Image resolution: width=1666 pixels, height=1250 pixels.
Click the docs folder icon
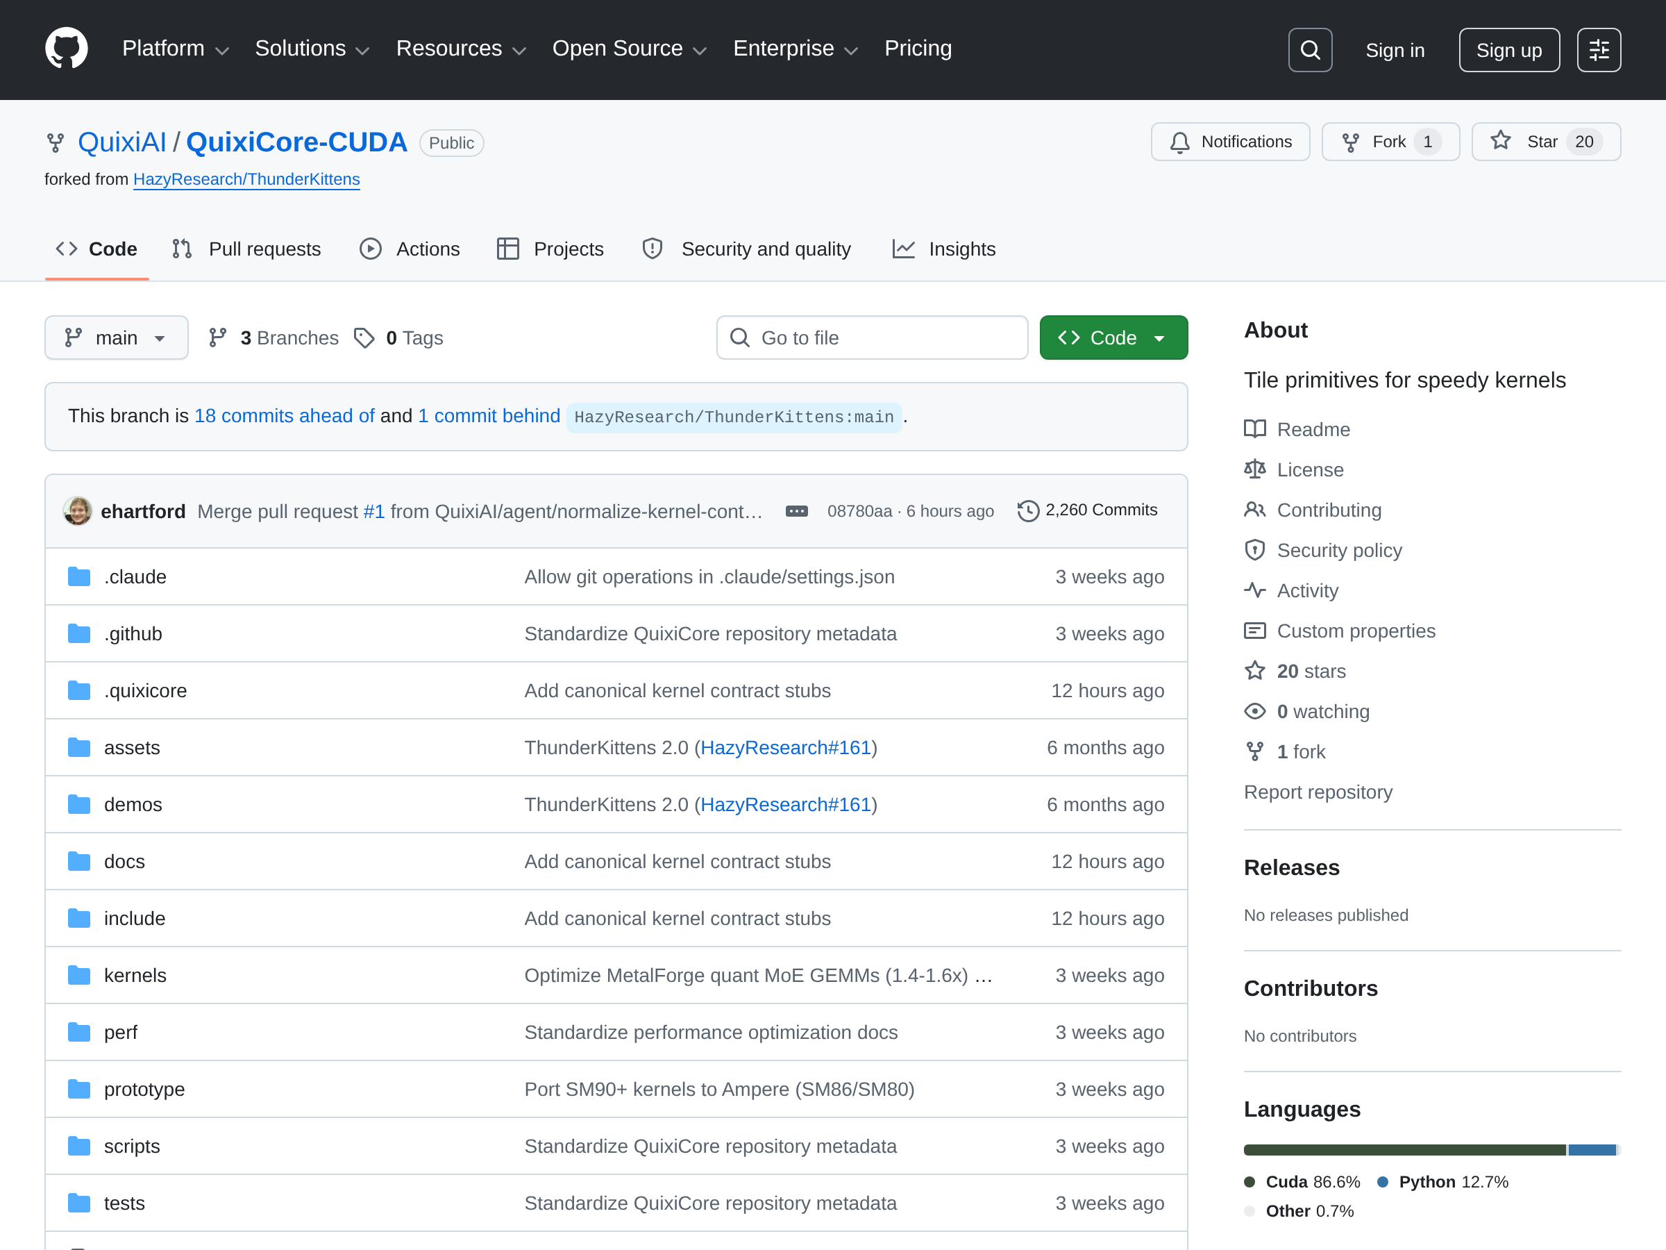[x=79, y=861]
